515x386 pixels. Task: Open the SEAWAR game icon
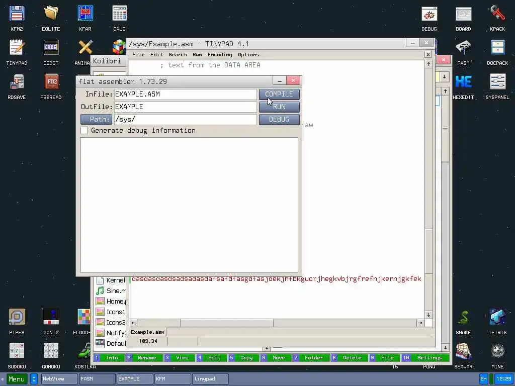coord(463,356)
